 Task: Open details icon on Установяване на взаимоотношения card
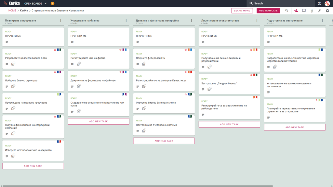(268, 92)
